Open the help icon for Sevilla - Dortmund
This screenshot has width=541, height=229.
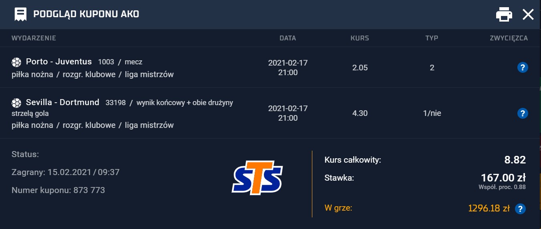click(522, 113)
